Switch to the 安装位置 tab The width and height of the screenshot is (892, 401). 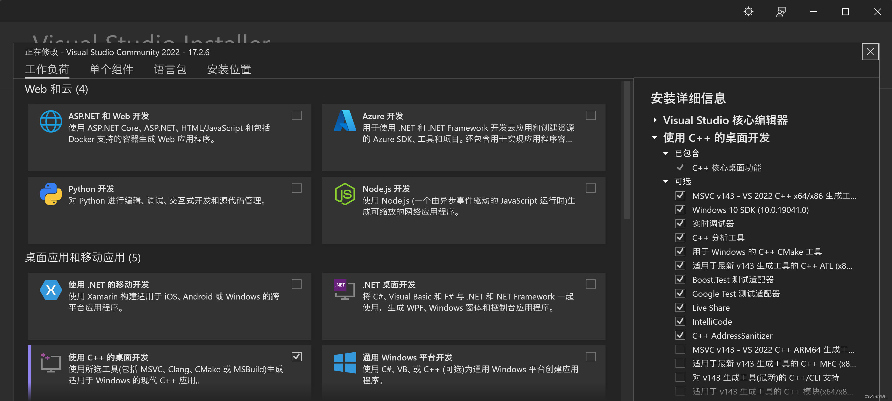point(229,69)
